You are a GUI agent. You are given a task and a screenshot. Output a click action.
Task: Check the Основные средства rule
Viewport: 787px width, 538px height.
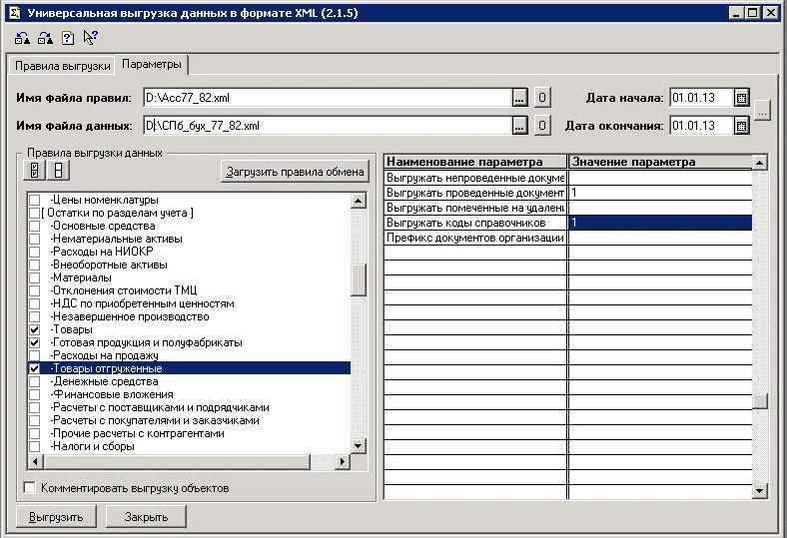click(34, 227)
